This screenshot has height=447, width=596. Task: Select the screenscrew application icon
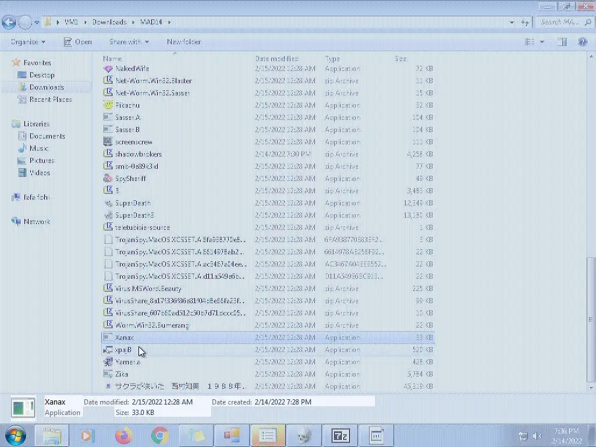click(x=108, y=142)
